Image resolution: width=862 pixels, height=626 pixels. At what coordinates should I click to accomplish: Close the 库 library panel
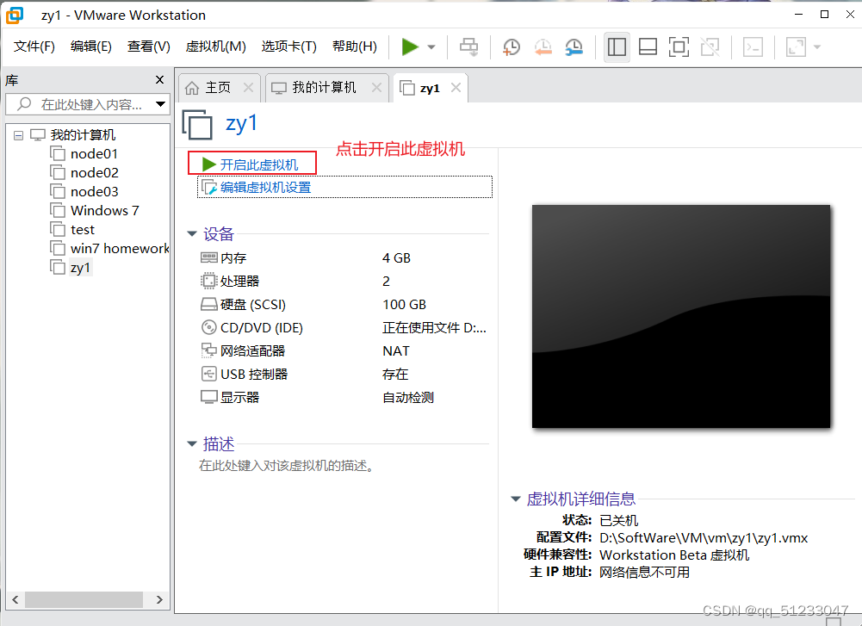tap(159, 80)
